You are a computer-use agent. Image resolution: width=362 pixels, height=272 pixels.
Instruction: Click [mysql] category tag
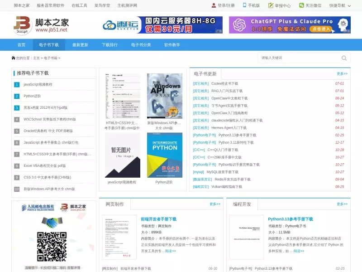pos(198,172)
